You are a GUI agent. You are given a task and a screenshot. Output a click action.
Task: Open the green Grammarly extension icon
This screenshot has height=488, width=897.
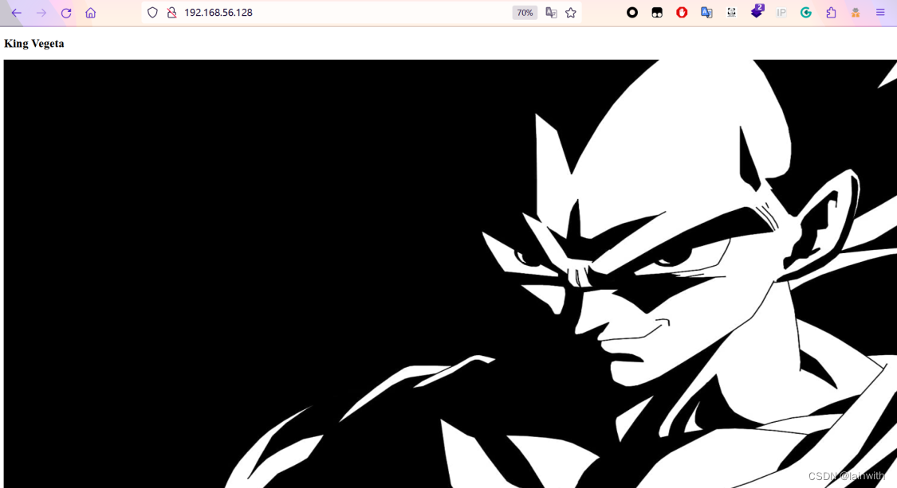tap(805, 13)
